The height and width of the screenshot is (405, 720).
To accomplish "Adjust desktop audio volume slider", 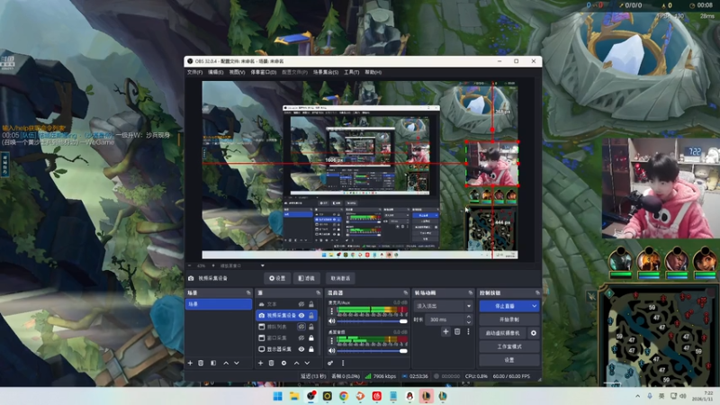I will click(372, 351).
